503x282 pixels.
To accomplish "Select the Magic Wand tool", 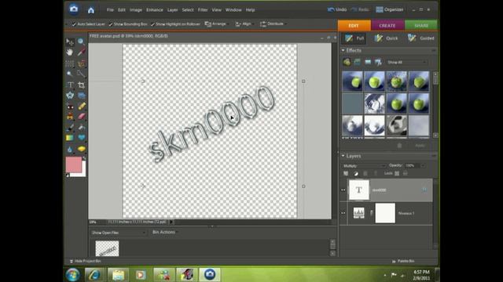I will click(70, 74).
